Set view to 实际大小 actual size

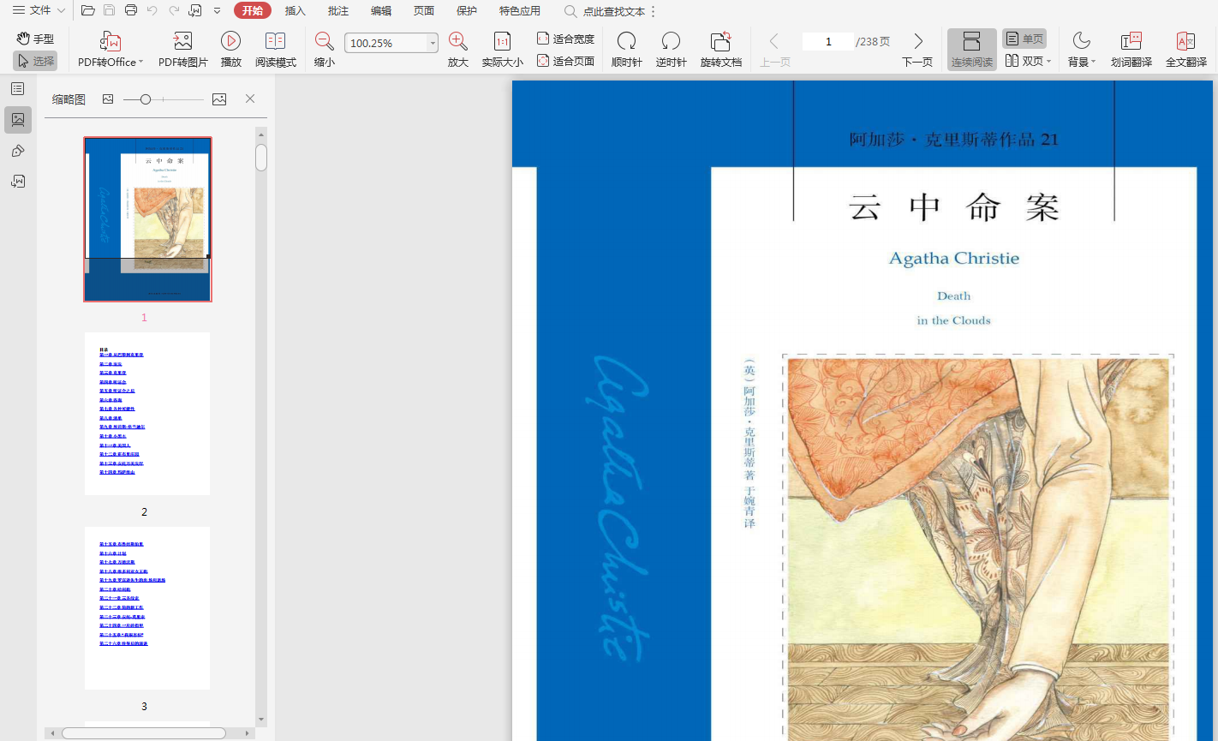tap(503, 49)
